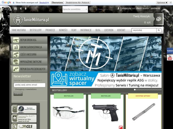Open the Filmy menu item
This screenshot has width=173, height=129.
coord(74,30)
